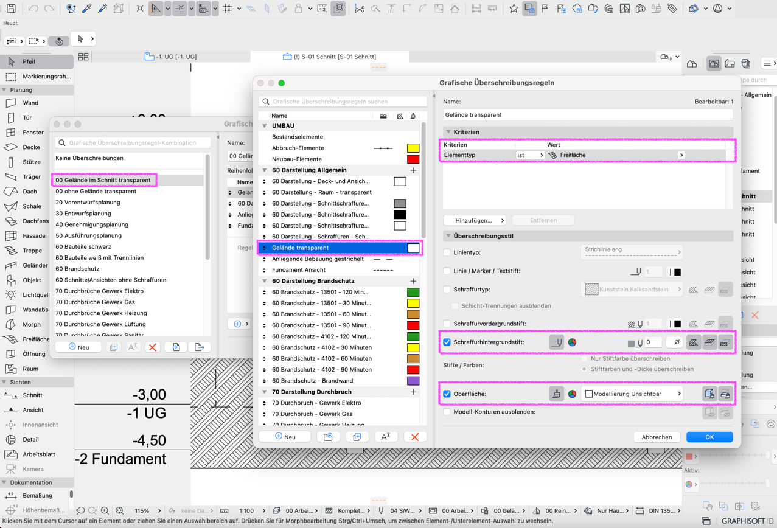Check the Schraffurvordergrundstift option
The height and width of the screenshot is (528, 777).
pyautogui.click(x=447, y=324)
